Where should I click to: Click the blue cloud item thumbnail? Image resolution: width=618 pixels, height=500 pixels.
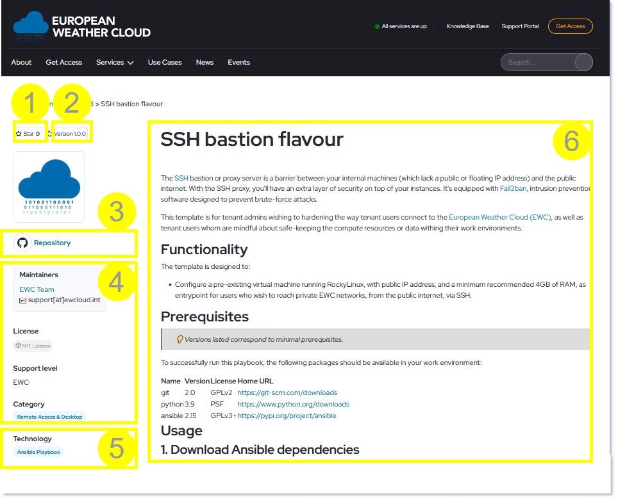[49, 187]
